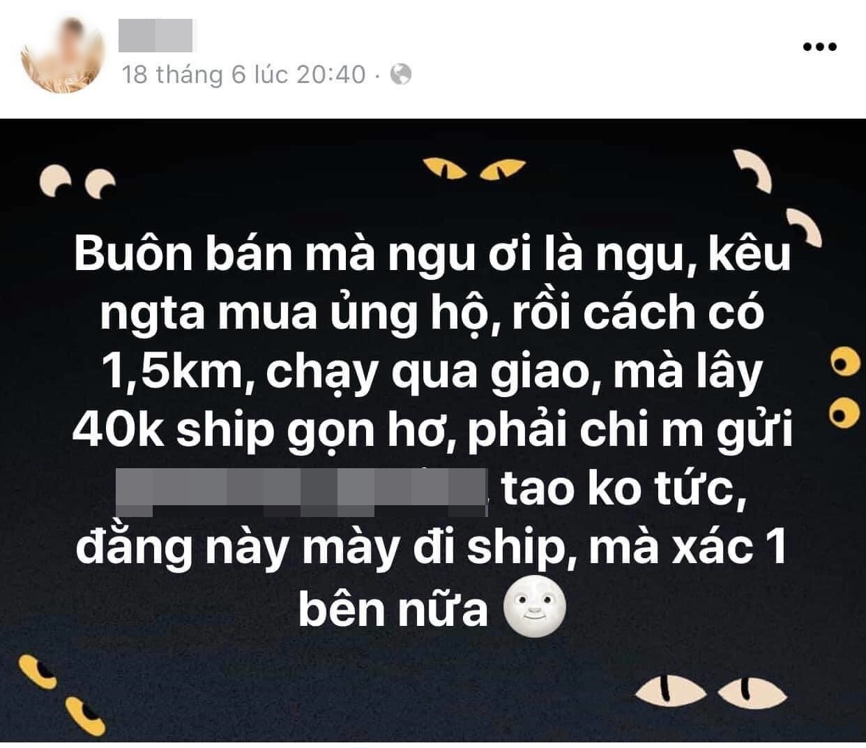The image size is (866, 748).
Task: Click the words "bên nữa" before the emoji
Action: click(393, 609)
